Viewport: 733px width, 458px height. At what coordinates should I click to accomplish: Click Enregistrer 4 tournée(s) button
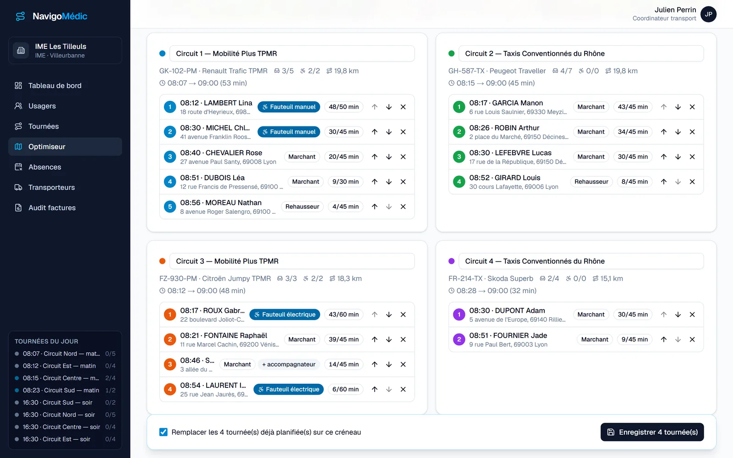652,432
